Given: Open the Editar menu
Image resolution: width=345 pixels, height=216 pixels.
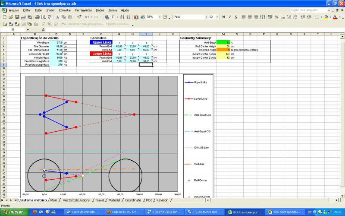Looking at the screenshot, I should [27, 10].
